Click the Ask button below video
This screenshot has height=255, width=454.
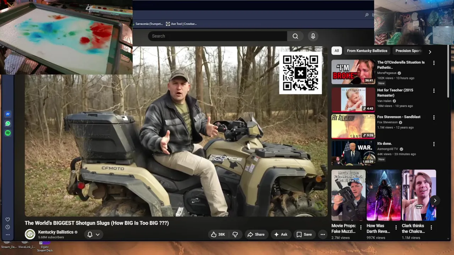click(281, 234)
